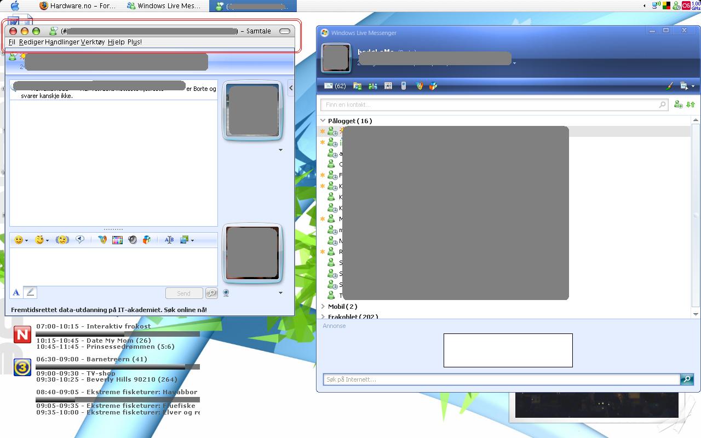
Task: Click the TV3 channel logo
Action: [22, 367]
